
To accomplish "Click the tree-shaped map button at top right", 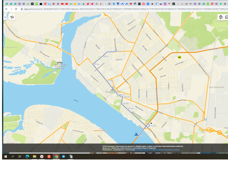I will click(221, 17).
